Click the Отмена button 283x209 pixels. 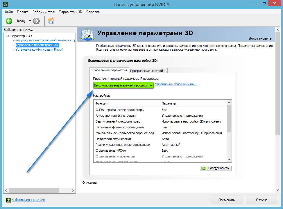[262, 200]
